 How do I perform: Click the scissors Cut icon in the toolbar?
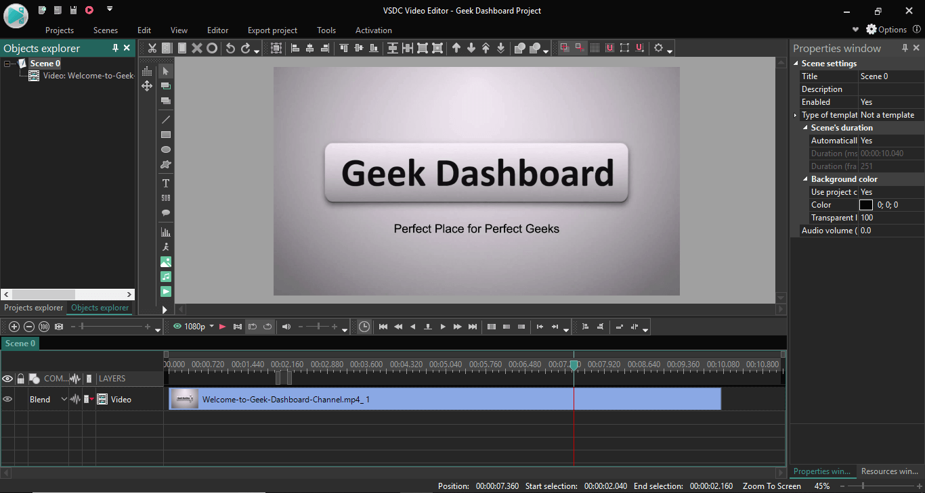tap(152, 48)
